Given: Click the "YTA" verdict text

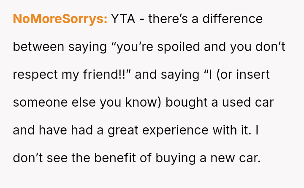Looking at the screenshot, I should [123, 19].
